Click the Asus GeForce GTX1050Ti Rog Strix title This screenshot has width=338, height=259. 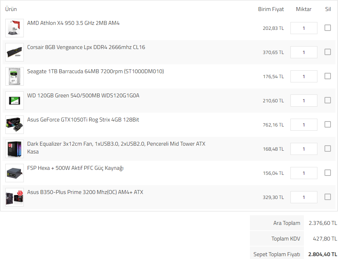83,120
